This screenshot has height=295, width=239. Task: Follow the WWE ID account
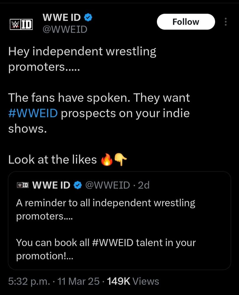click(186, 22)
